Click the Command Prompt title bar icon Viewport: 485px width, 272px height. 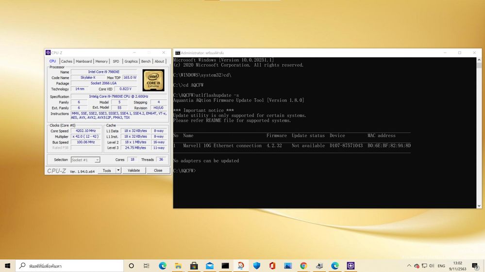(x=178, y=53)
